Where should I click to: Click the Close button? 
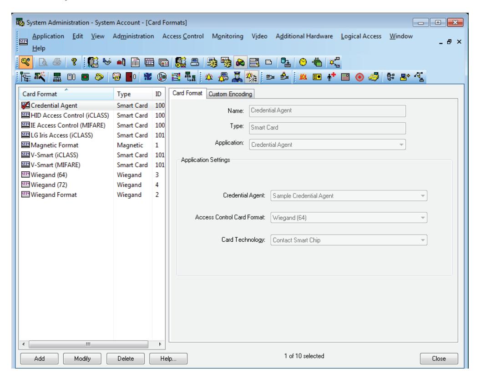pyautogui.click(x=439, y=359)
